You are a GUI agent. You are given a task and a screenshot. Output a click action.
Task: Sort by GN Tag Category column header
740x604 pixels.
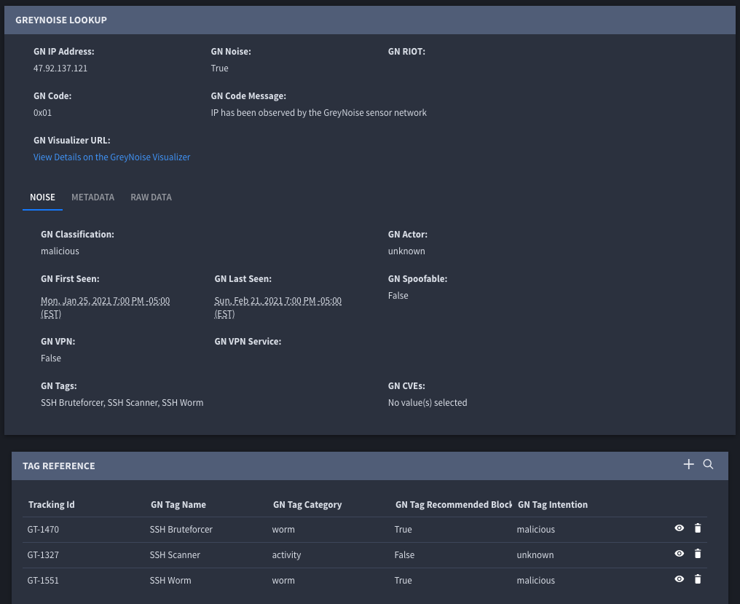point(307,505)
